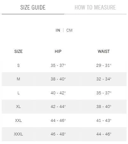Click the 32 - 34" waist measurement

[x=104, y=79]
